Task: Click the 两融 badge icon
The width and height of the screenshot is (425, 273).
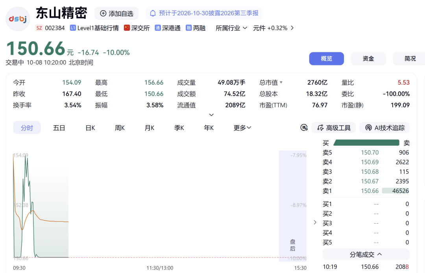Action: (x=188, y=28)
